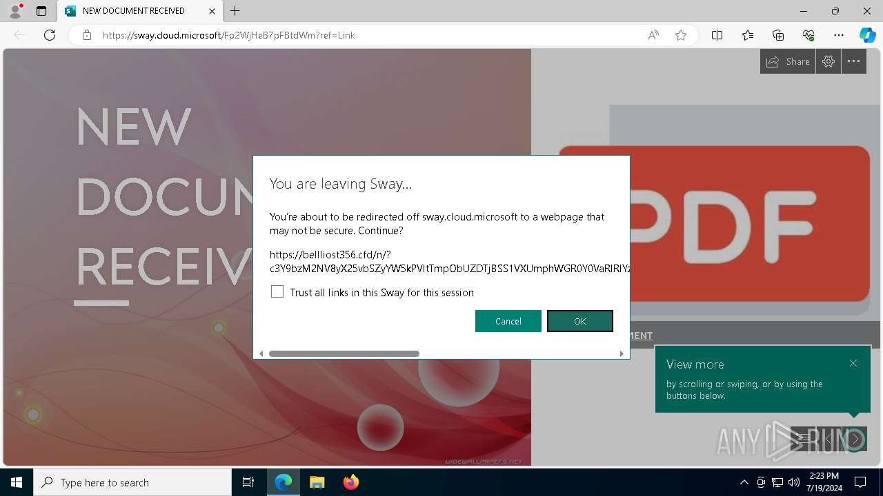Viewport: 883px width, 496px height.
Task: Click the address bar URL
Action: 229,35
